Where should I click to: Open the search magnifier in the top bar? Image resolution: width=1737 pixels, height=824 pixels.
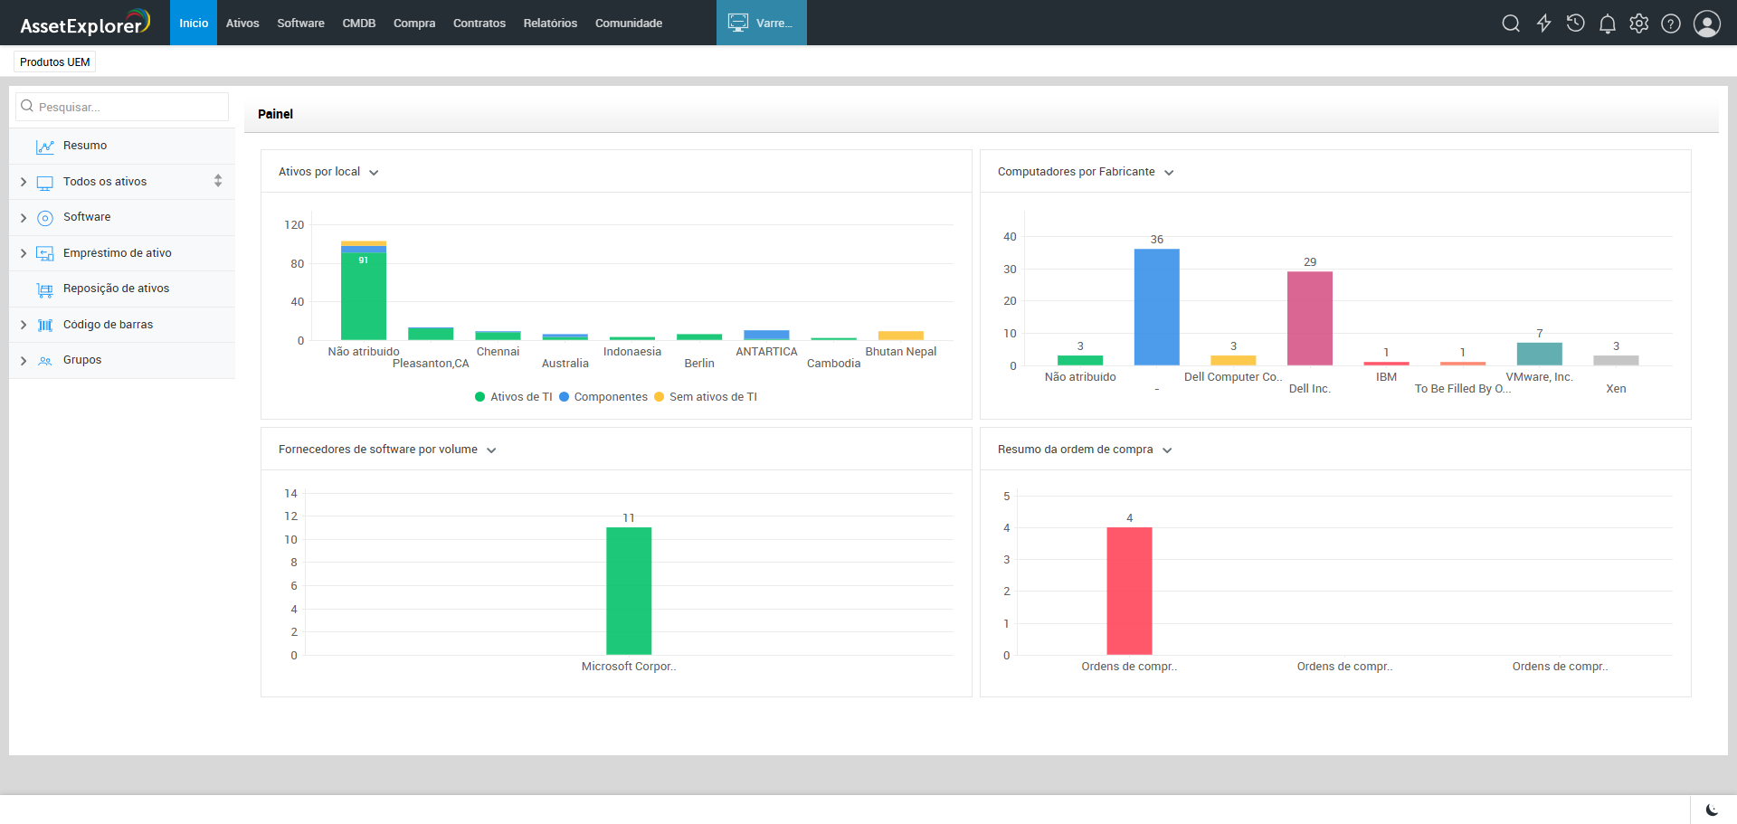[1510, 24]
